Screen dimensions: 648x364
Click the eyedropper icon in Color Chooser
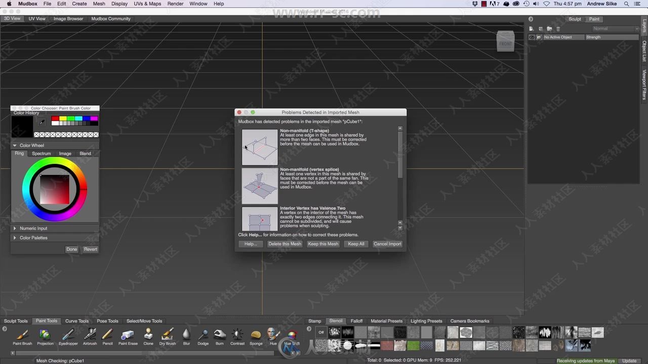(x=42, y=122)
